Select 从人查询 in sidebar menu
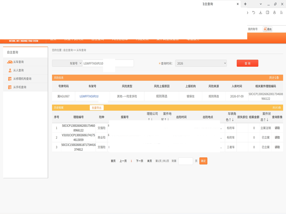This screenshot has height=214, width=286. click(19, 70)
